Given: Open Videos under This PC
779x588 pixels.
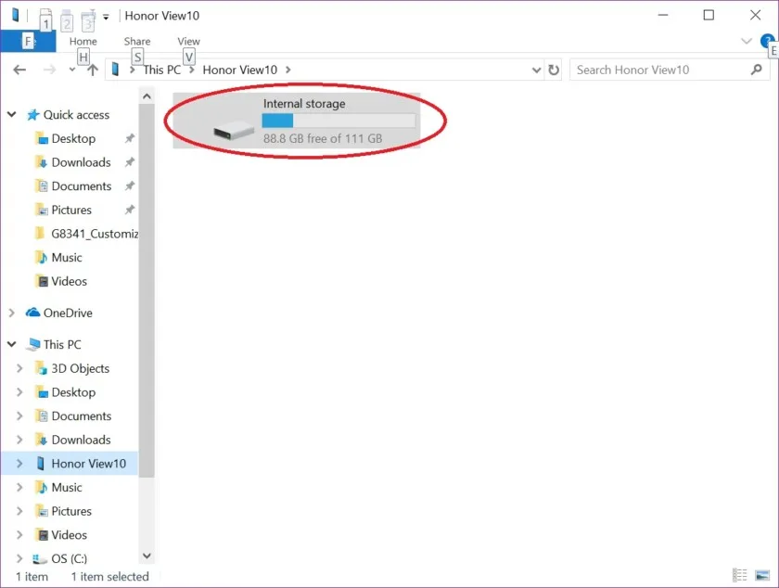Looking at the screenshot, I should pyautogui.click(x=69, y=535).
